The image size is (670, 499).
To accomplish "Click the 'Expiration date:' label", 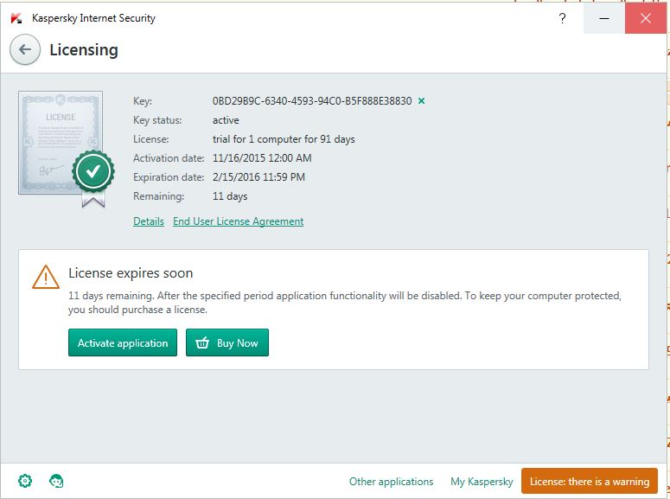I will pos(169,177).
